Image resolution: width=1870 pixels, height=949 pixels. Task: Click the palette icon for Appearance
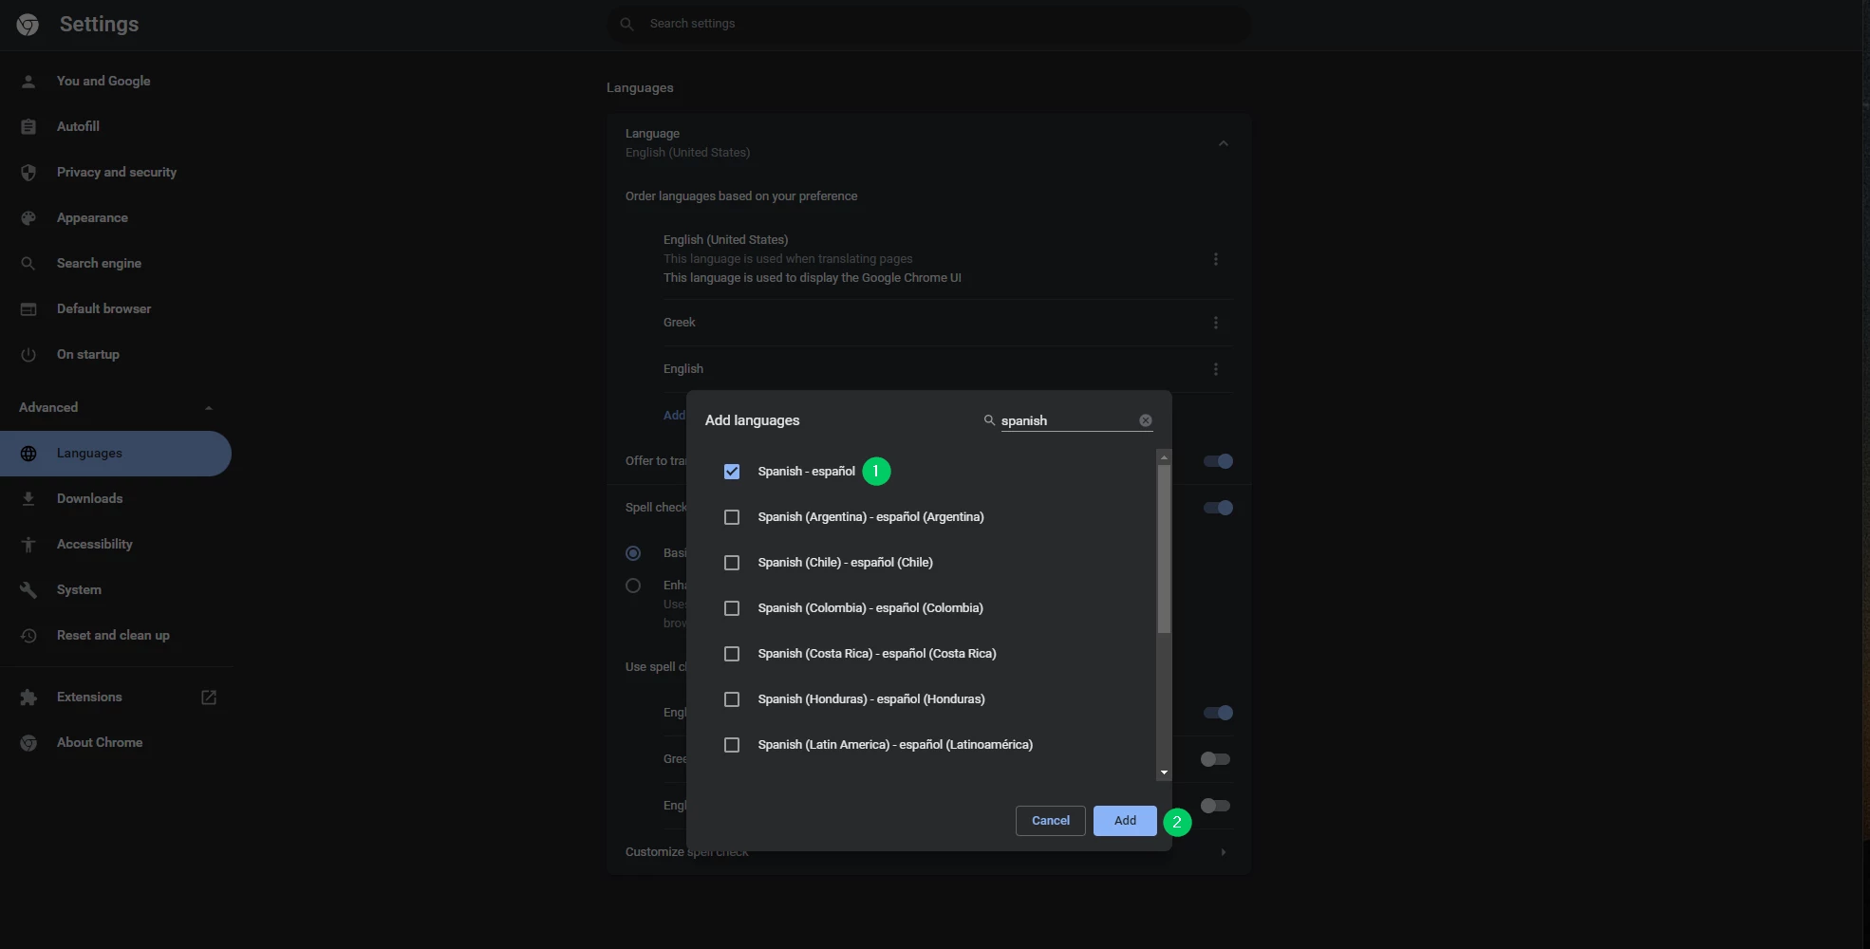coord(28,218)
